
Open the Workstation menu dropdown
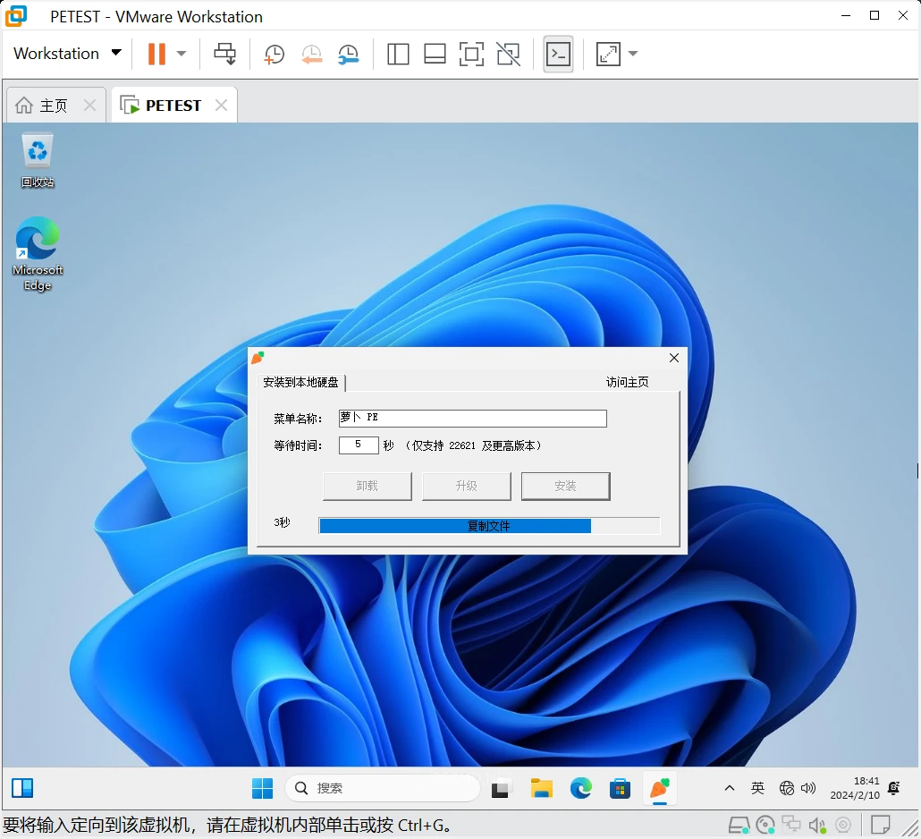[68, 54]
